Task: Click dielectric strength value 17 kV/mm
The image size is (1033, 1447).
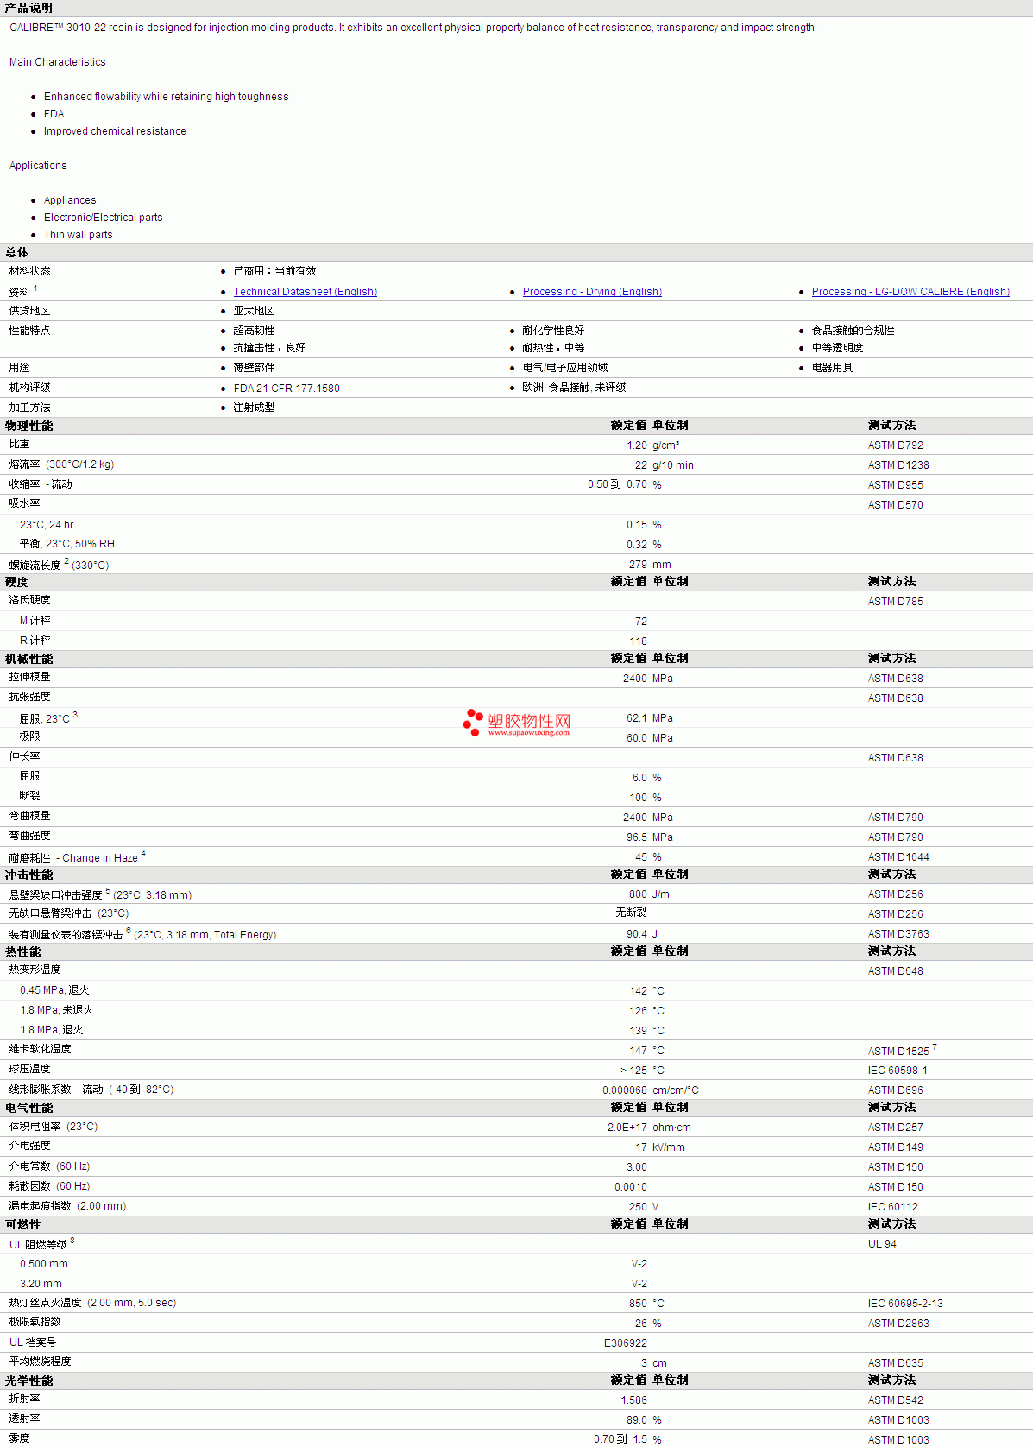Action: (660, 1147)
